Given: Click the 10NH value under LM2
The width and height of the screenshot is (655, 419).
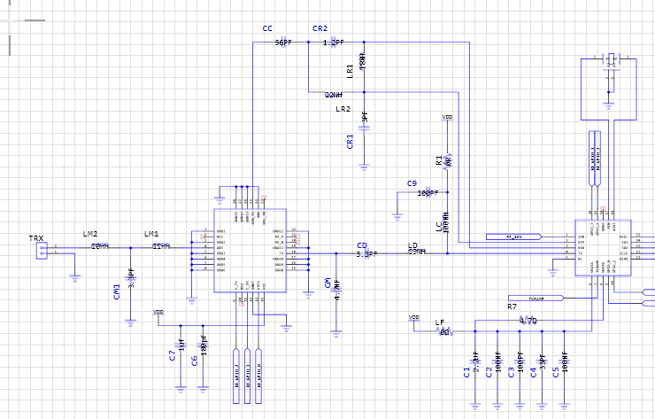Looking at the screenshot, I should click(100, 247).
